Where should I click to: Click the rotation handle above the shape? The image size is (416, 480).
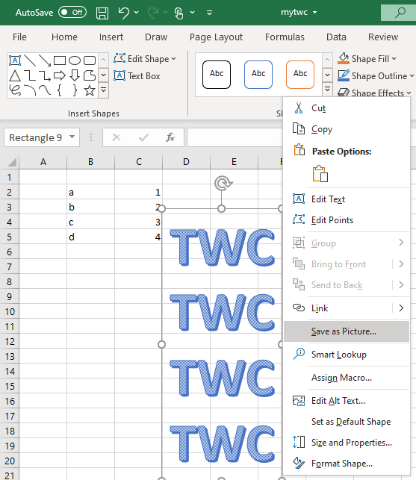pyautogui.click(x=223, y=183)
